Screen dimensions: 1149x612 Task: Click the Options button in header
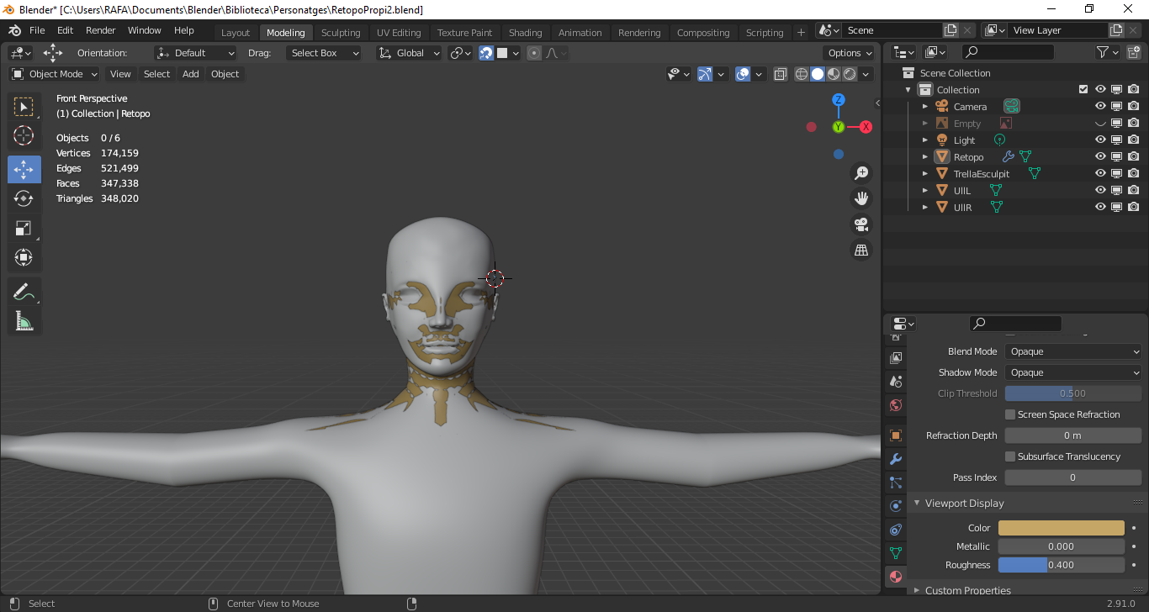tap(850, 53)
